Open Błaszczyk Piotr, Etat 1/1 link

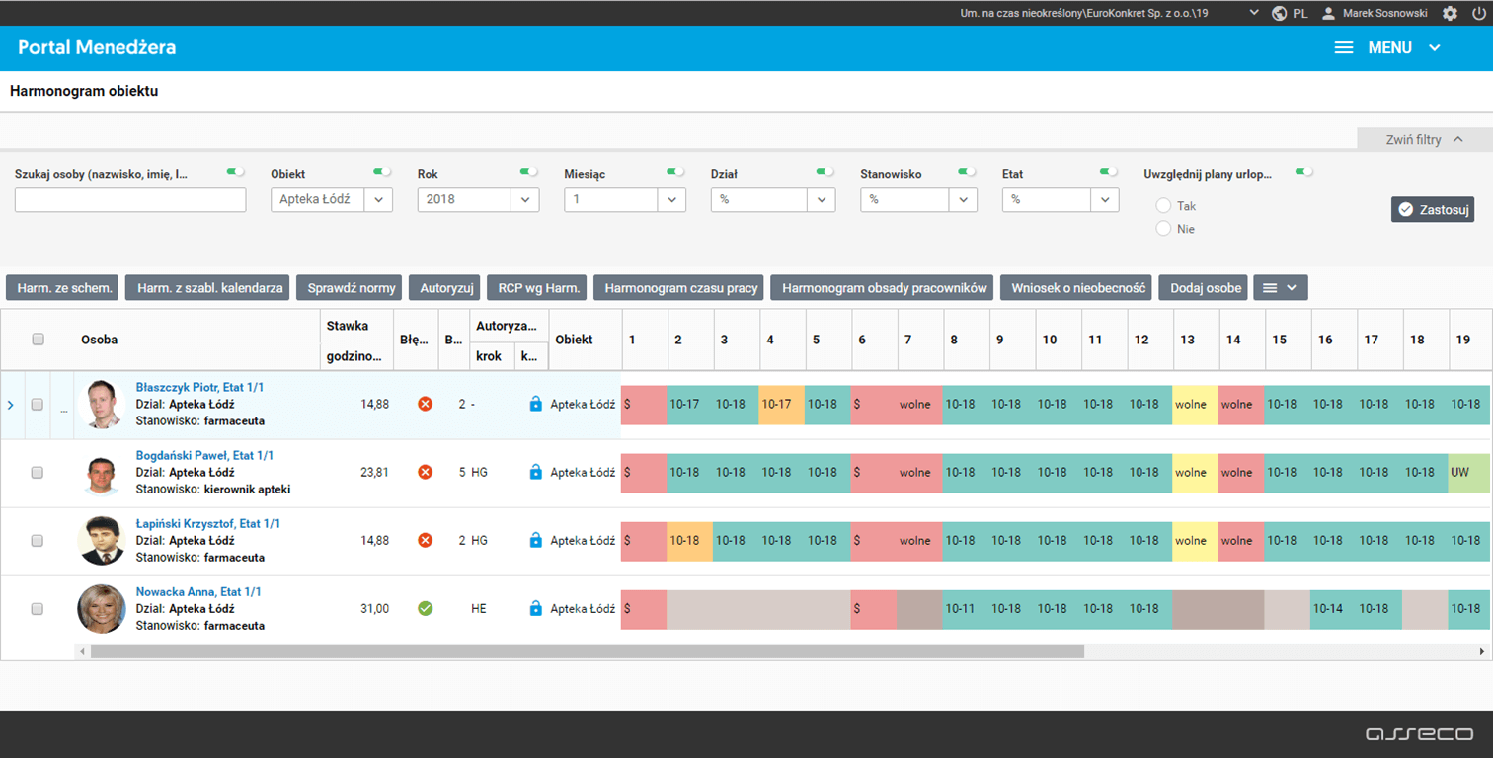coord(199,387)
